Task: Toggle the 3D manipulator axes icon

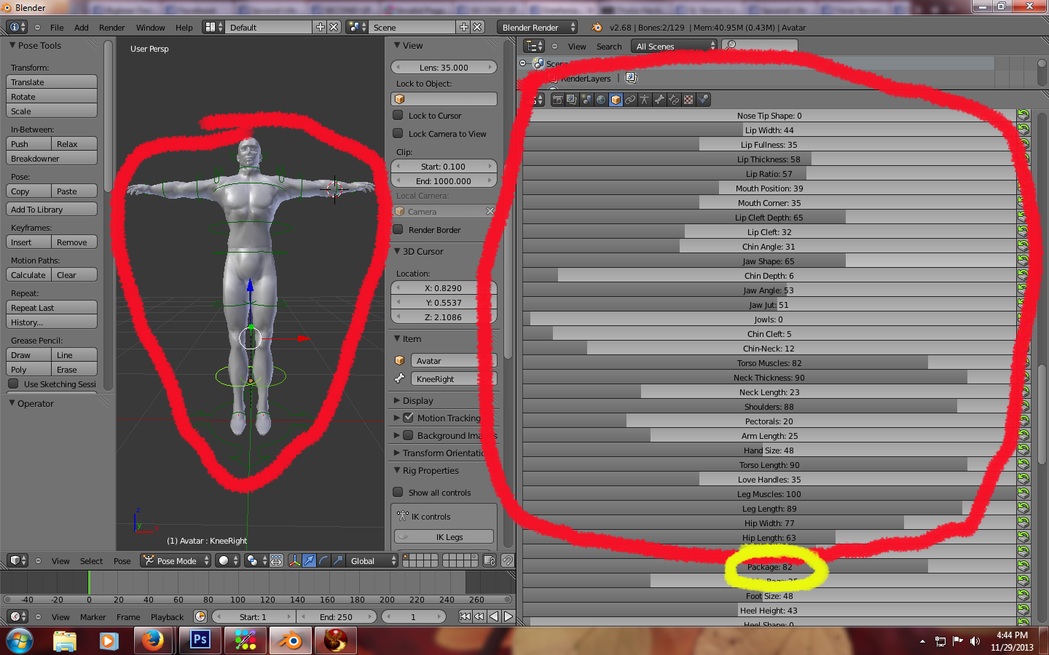Action: [294, 560]
